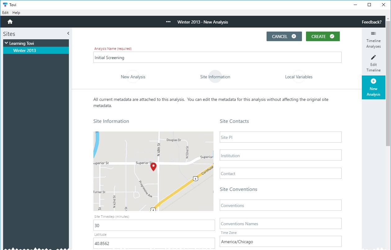Click the Analysis Name text field
Screen dimensions: 391x250
[217, 58]
